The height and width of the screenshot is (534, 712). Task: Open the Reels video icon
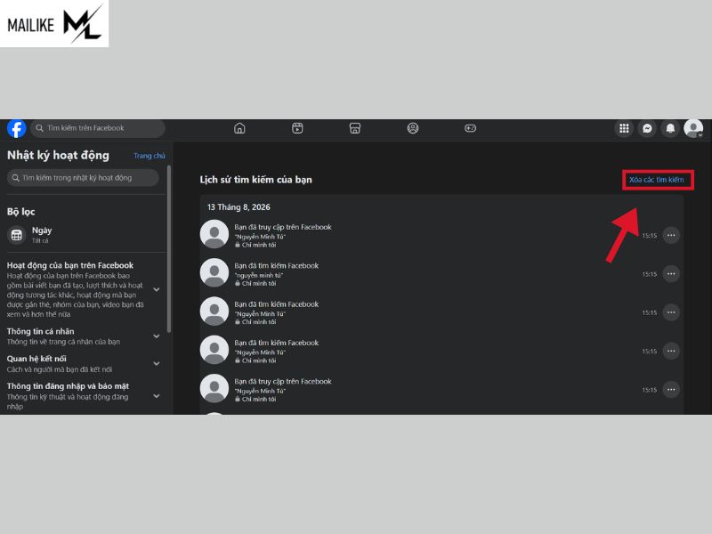[x=297, y=128]
